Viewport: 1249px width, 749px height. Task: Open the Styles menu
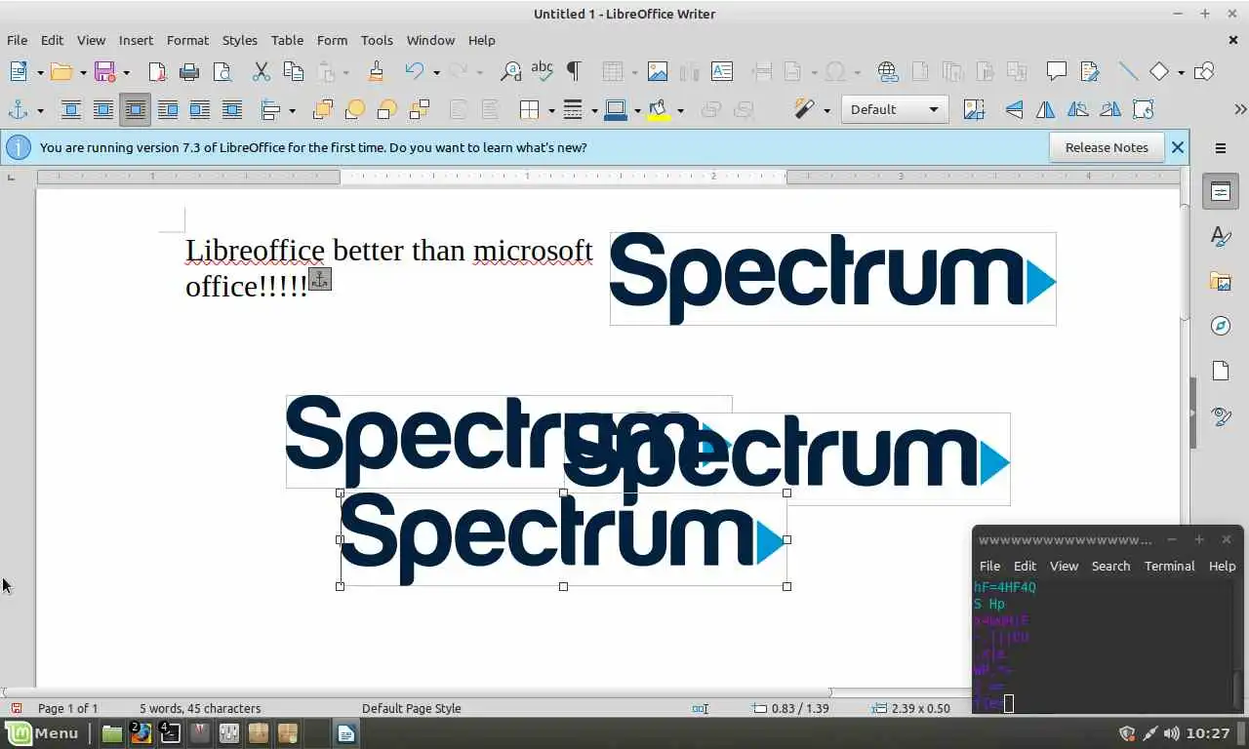(240, 40)
